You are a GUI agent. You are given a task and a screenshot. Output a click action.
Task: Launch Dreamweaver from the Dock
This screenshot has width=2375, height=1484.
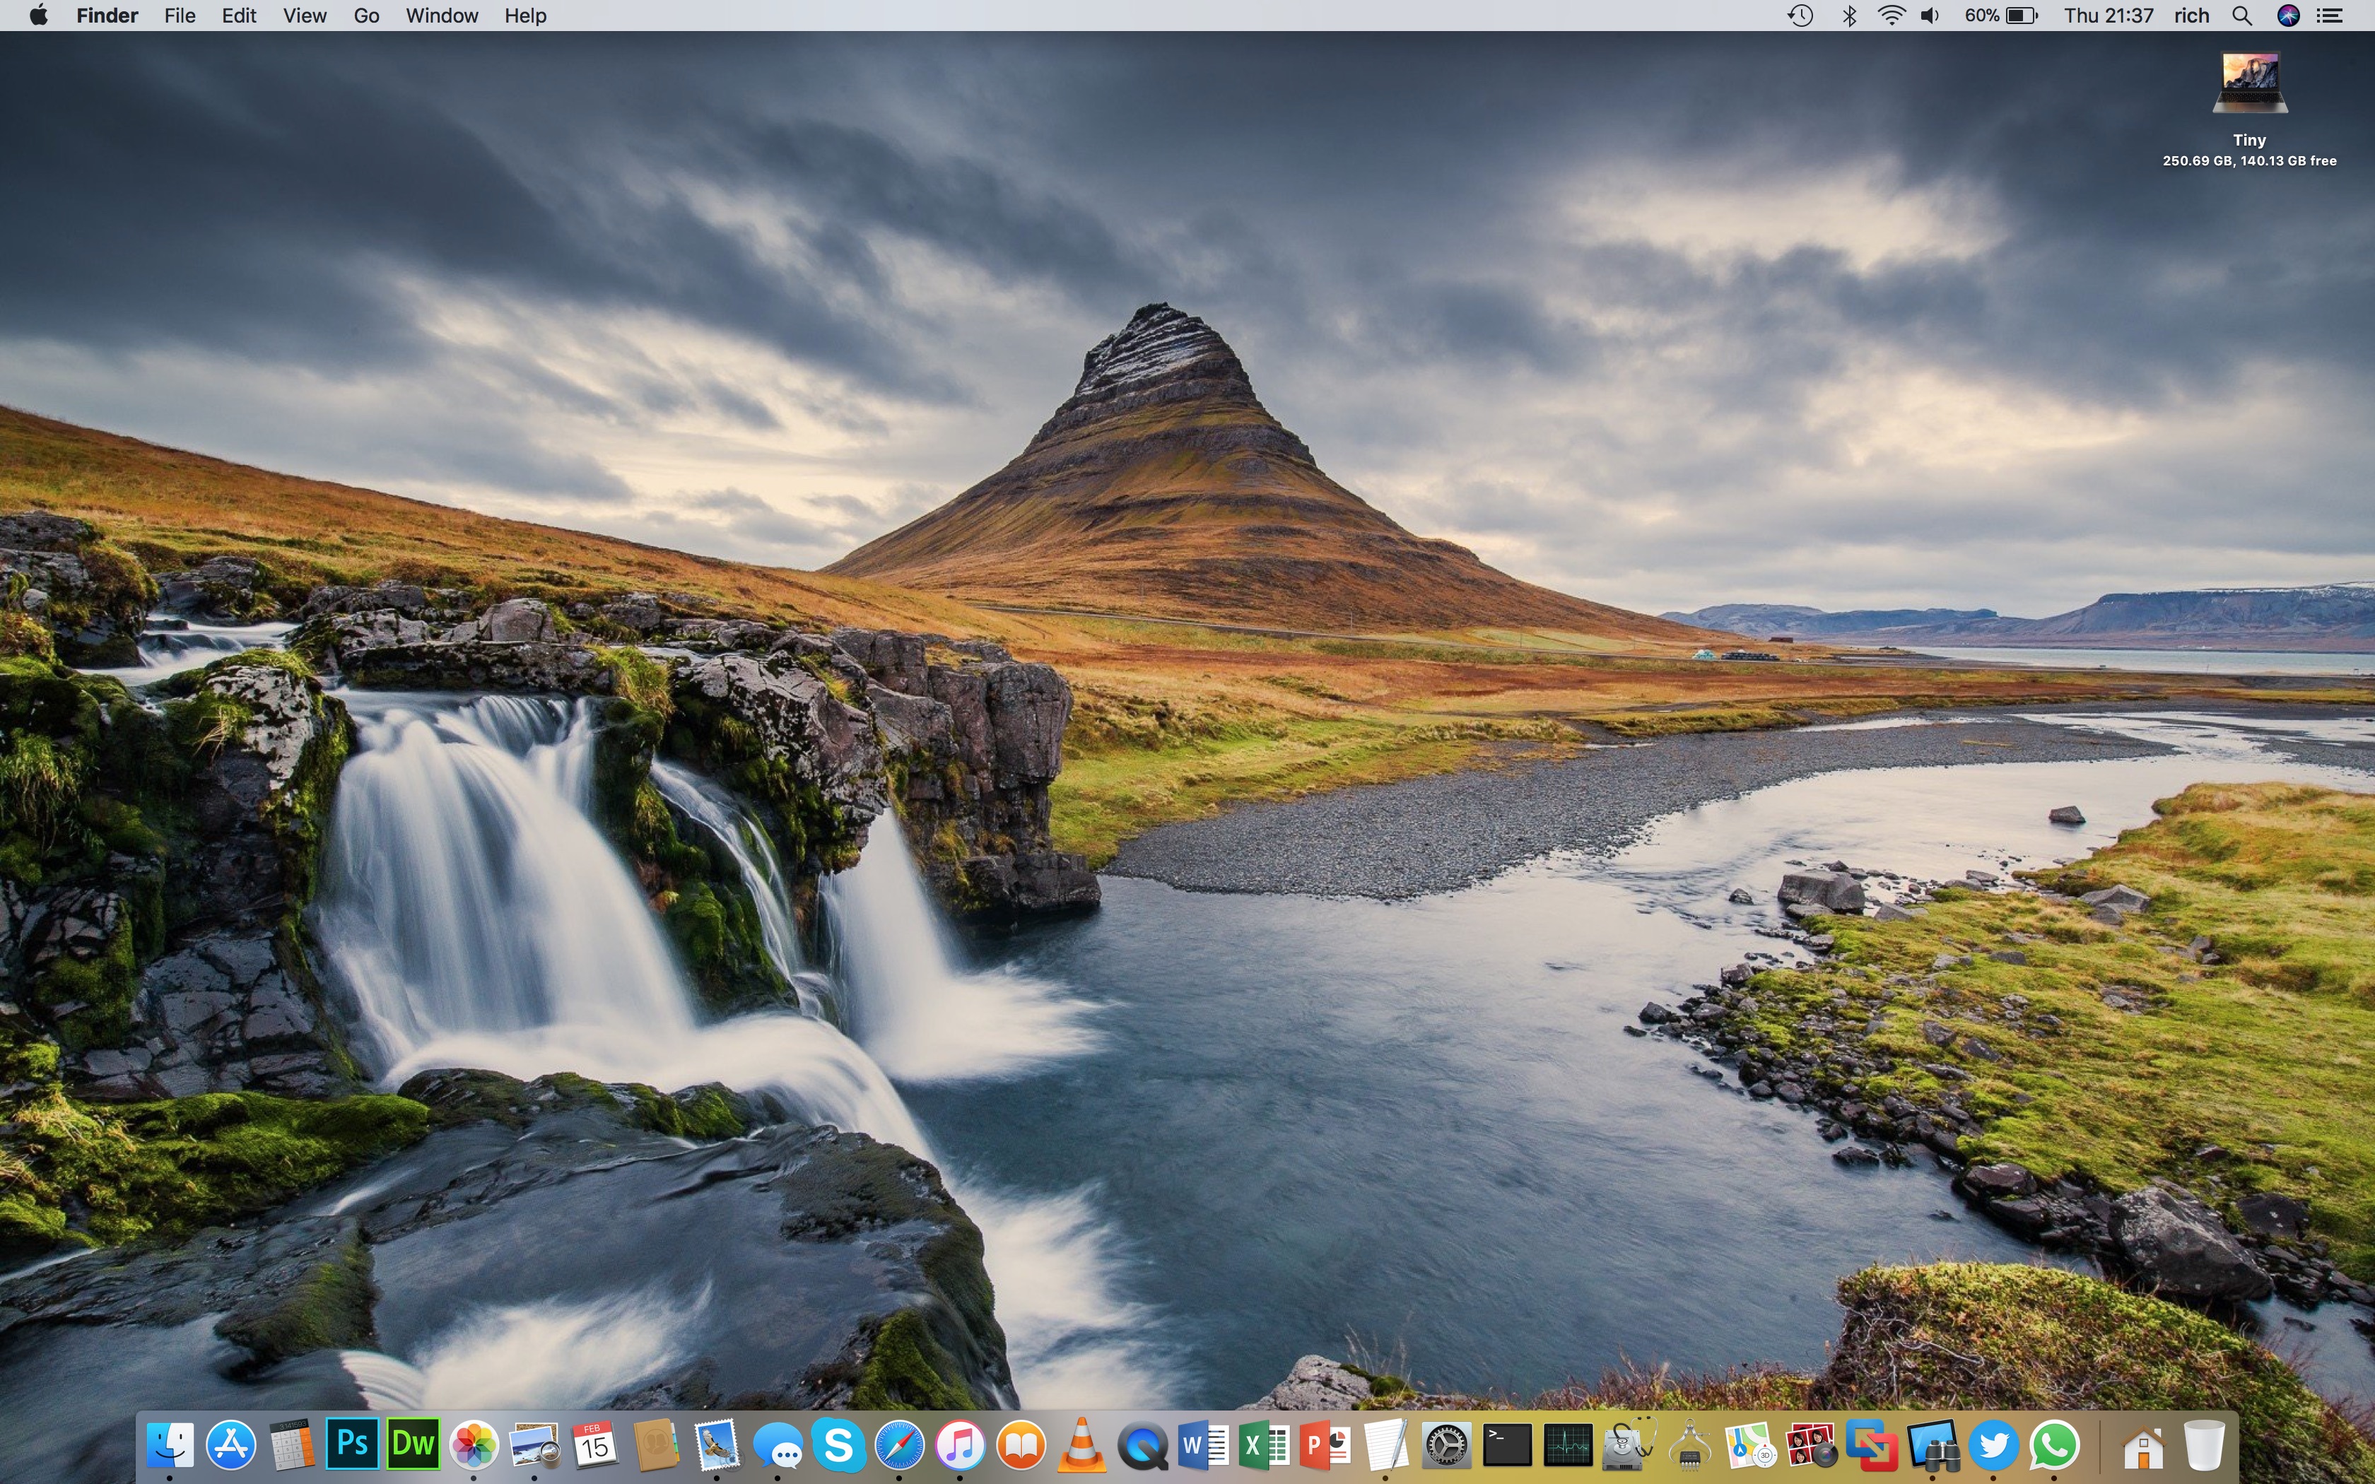412,1444
